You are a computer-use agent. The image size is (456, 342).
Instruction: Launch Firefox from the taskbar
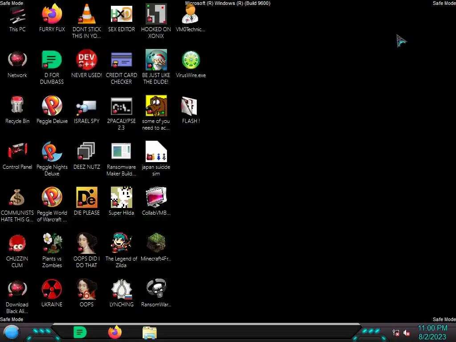(114, 332)
